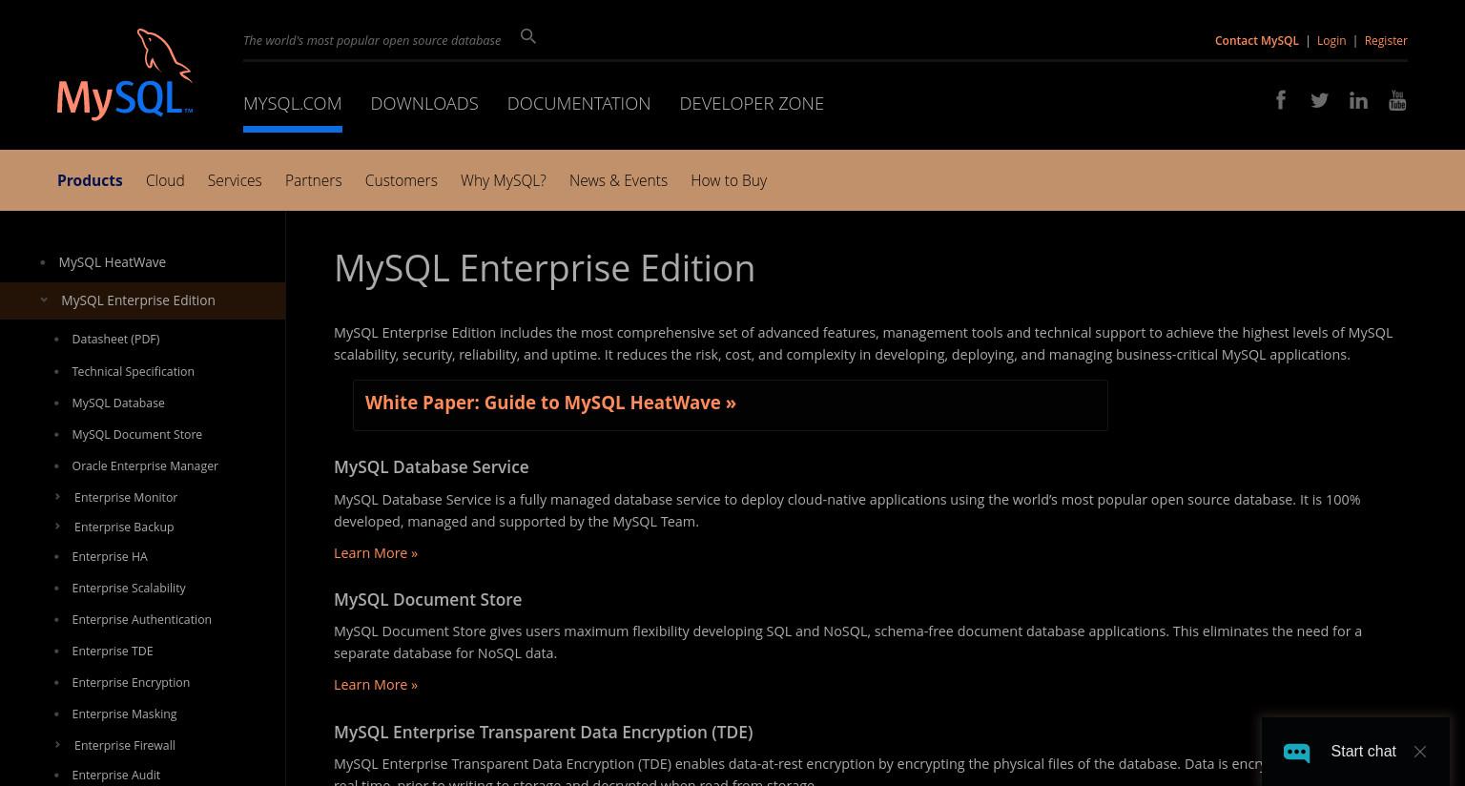
Task: Open Enterprise Backup sidebar entry
Action: (123, 527)
